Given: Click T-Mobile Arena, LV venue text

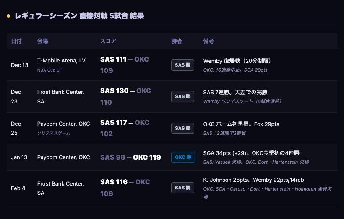Looking at the screenshot, I should [61, 61].
